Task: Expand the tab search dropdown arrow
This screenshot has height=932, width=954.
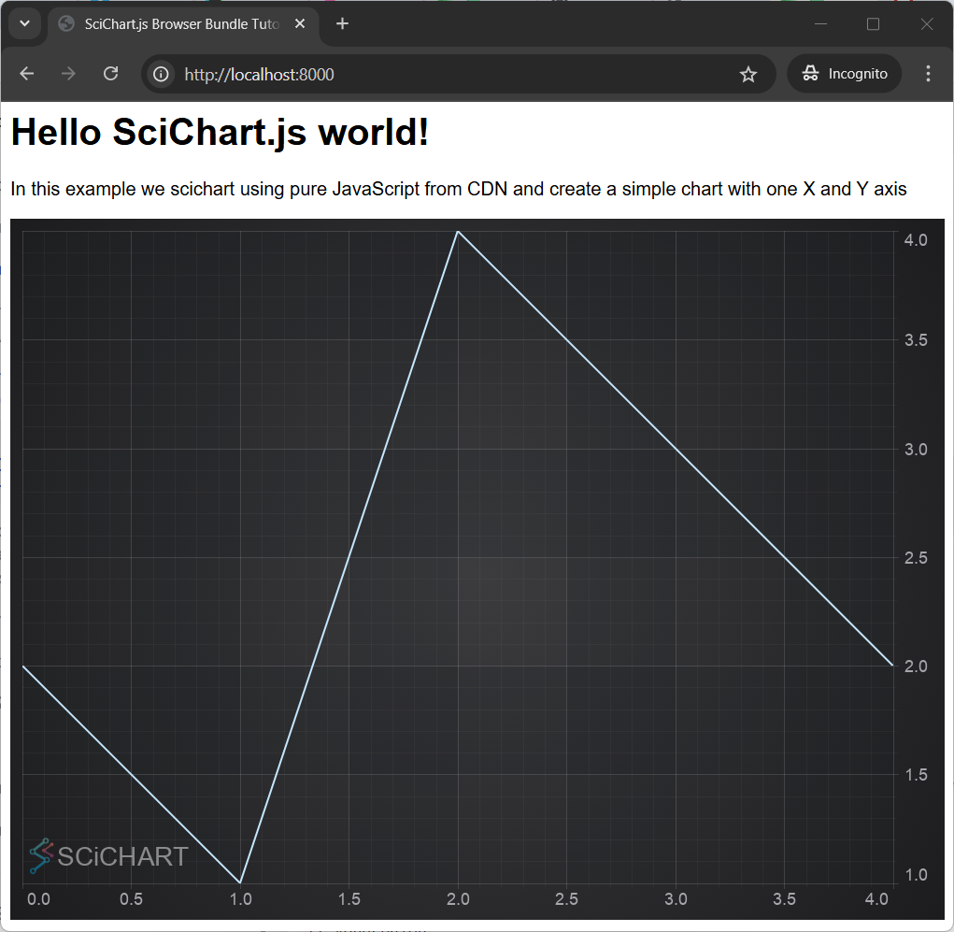Action: [x=25, y=24]
